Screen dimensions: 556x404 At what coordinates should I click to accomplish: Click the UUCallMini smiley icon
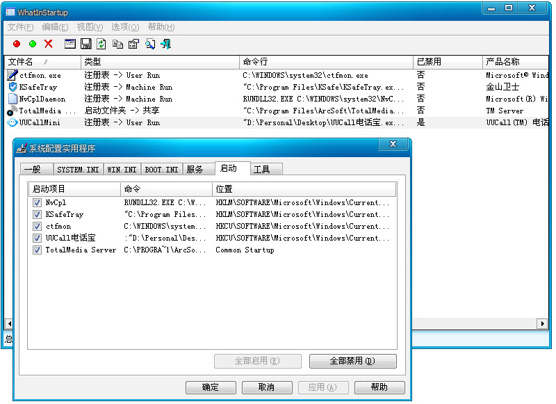pyautogui.click(x=13, y=122)
